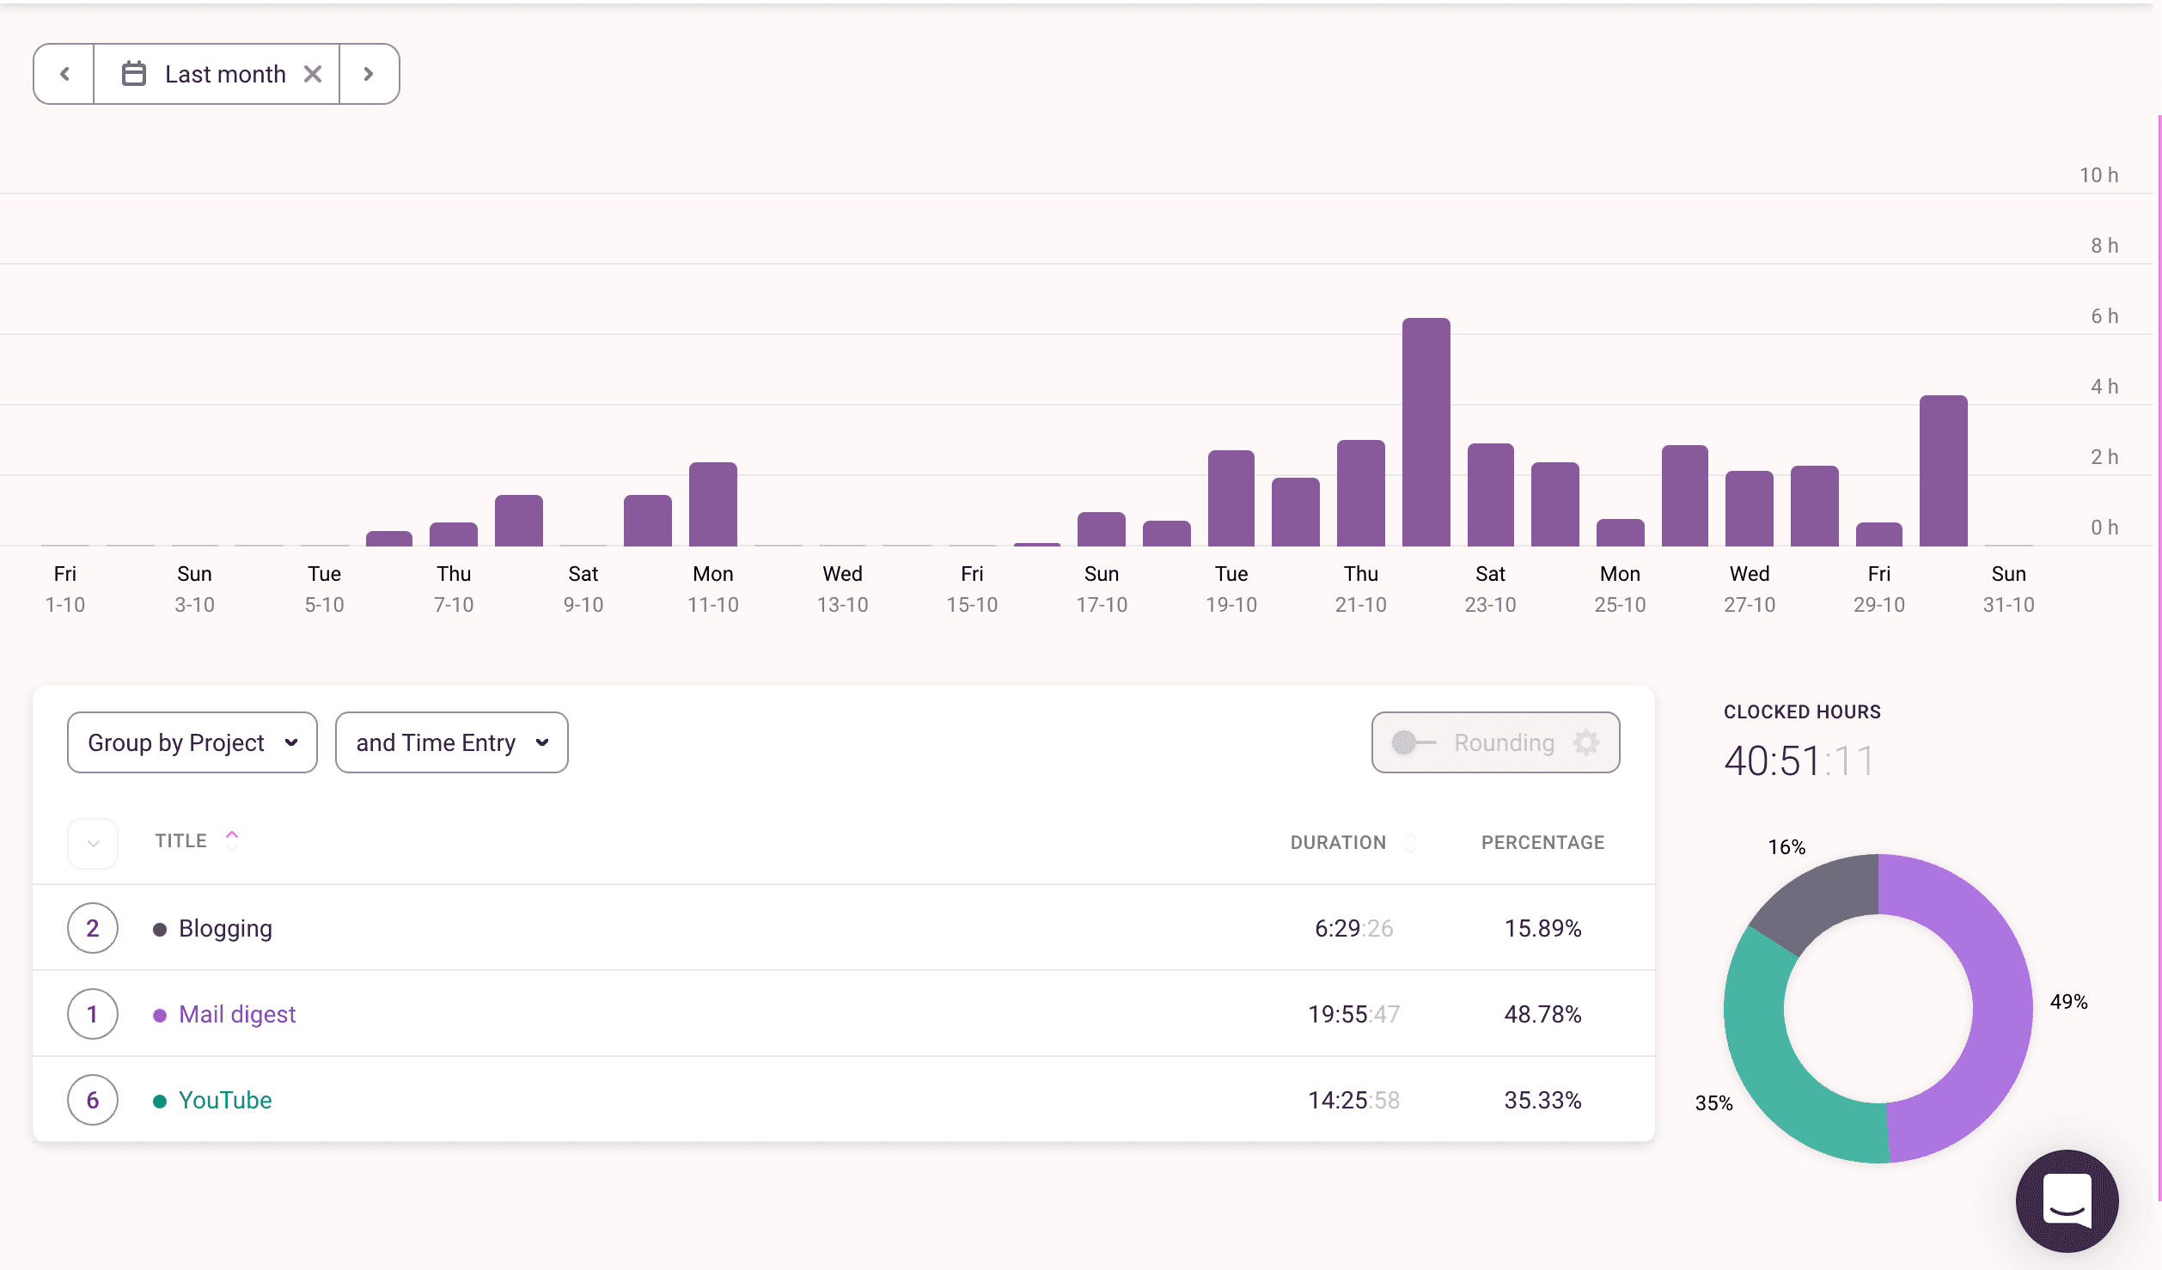Open the and Time Entry dropdown

[x=451, y=742]
